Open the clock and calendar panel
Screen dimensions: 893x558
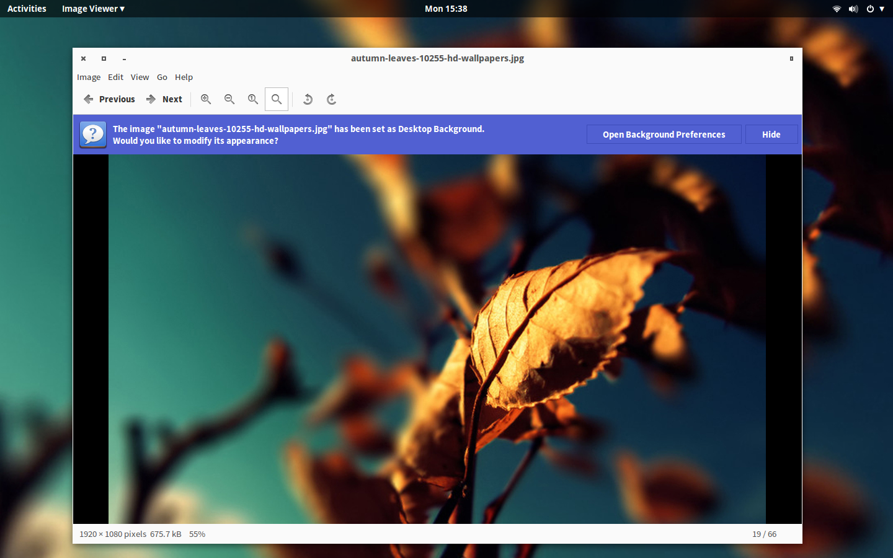[446, 9]
